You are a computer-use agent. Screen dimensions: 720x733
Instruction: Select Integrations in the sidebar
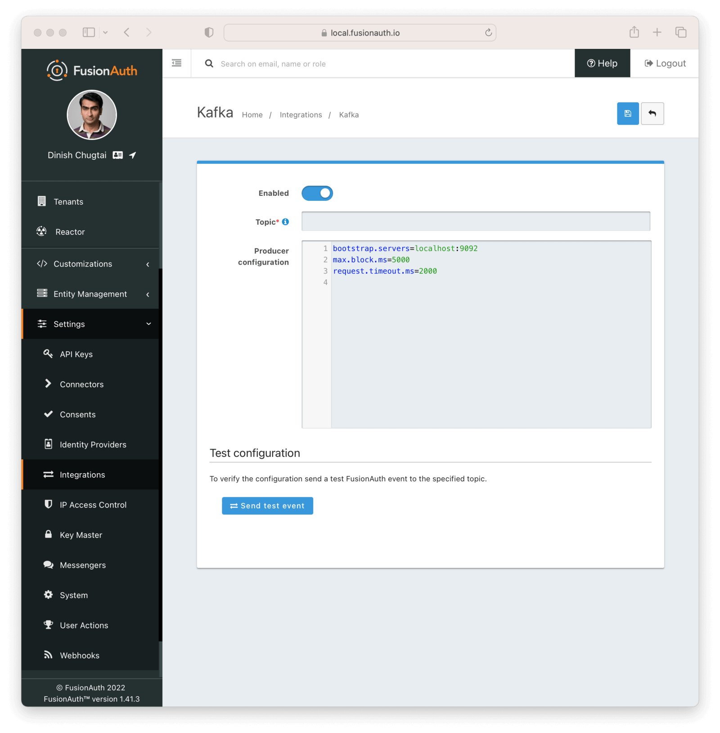click(x=90, y=475)
